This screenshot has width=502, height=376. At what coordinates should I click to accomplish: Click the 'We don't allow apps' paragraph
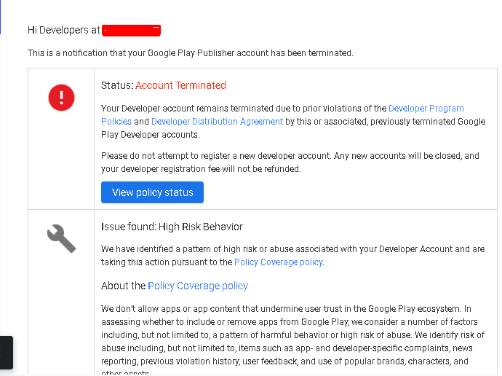point(292,340)
